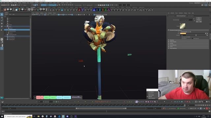
Task: Expand the Node Behavior section
Action: (188, 45)
